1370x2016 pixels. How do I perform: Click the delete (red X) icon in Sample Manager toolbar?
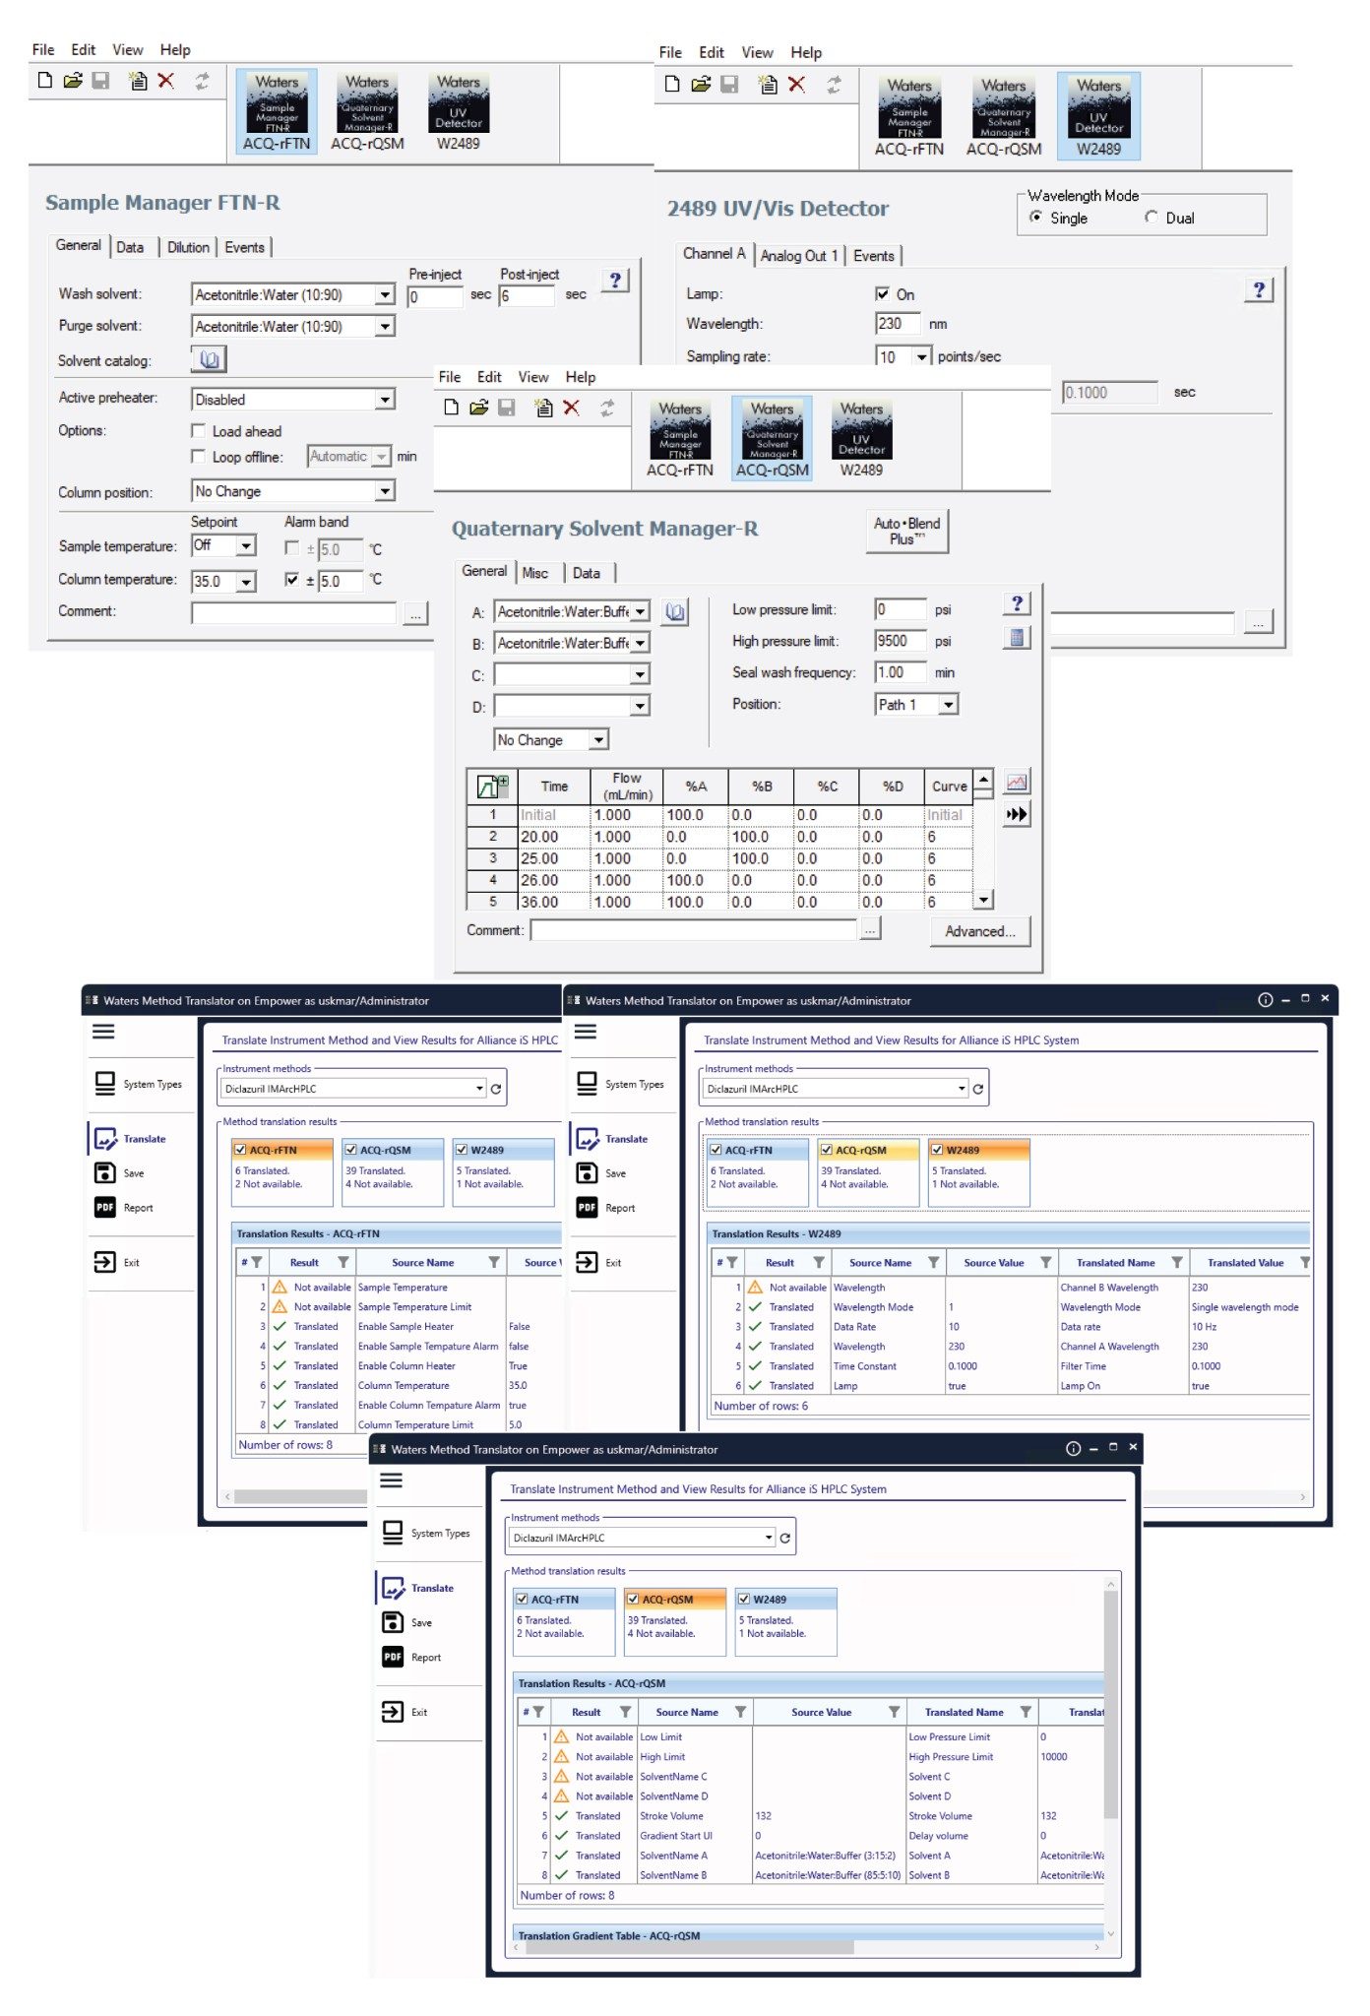[166, 81]
